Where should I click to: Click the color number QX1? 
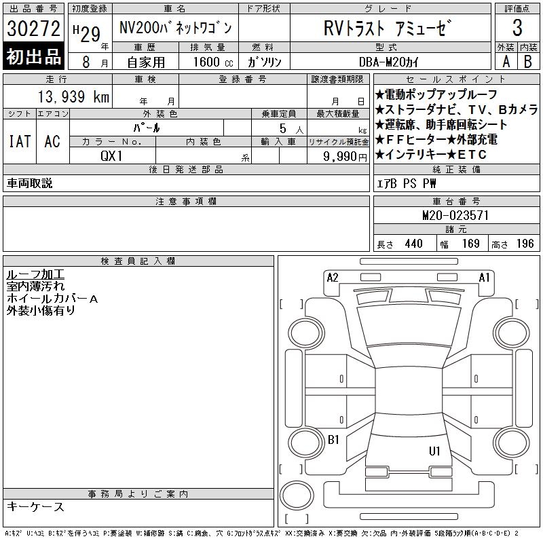(111, 156)
